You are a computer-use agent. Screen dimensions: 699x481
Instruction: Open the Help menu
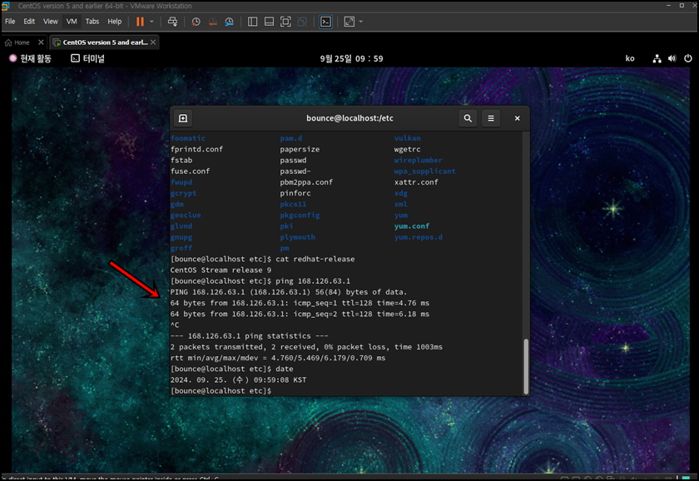[115, 22]
